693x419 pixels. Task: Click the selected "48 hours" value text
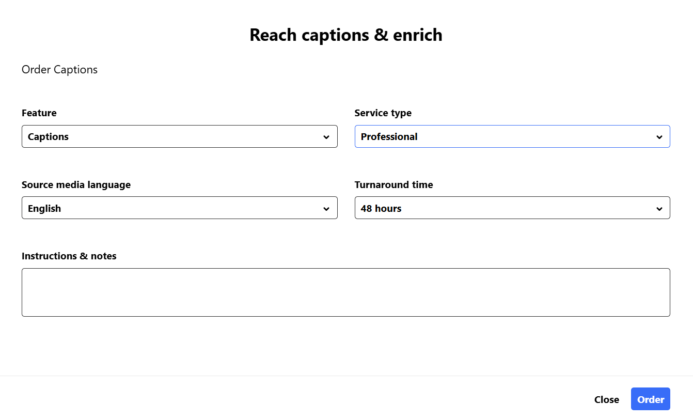381,209
